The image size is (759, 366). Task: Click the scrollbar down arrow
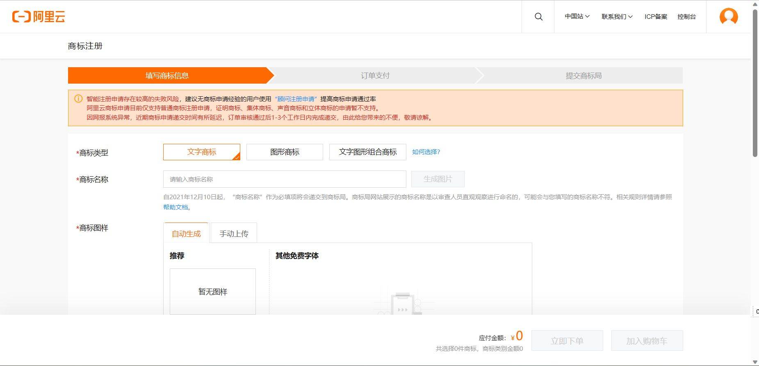click(755, 362)
